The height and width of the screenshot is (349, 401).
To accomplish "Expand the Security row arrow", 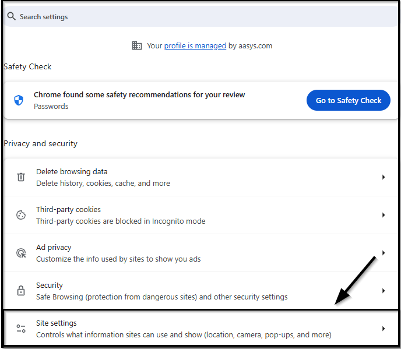I will coord(384,291).
